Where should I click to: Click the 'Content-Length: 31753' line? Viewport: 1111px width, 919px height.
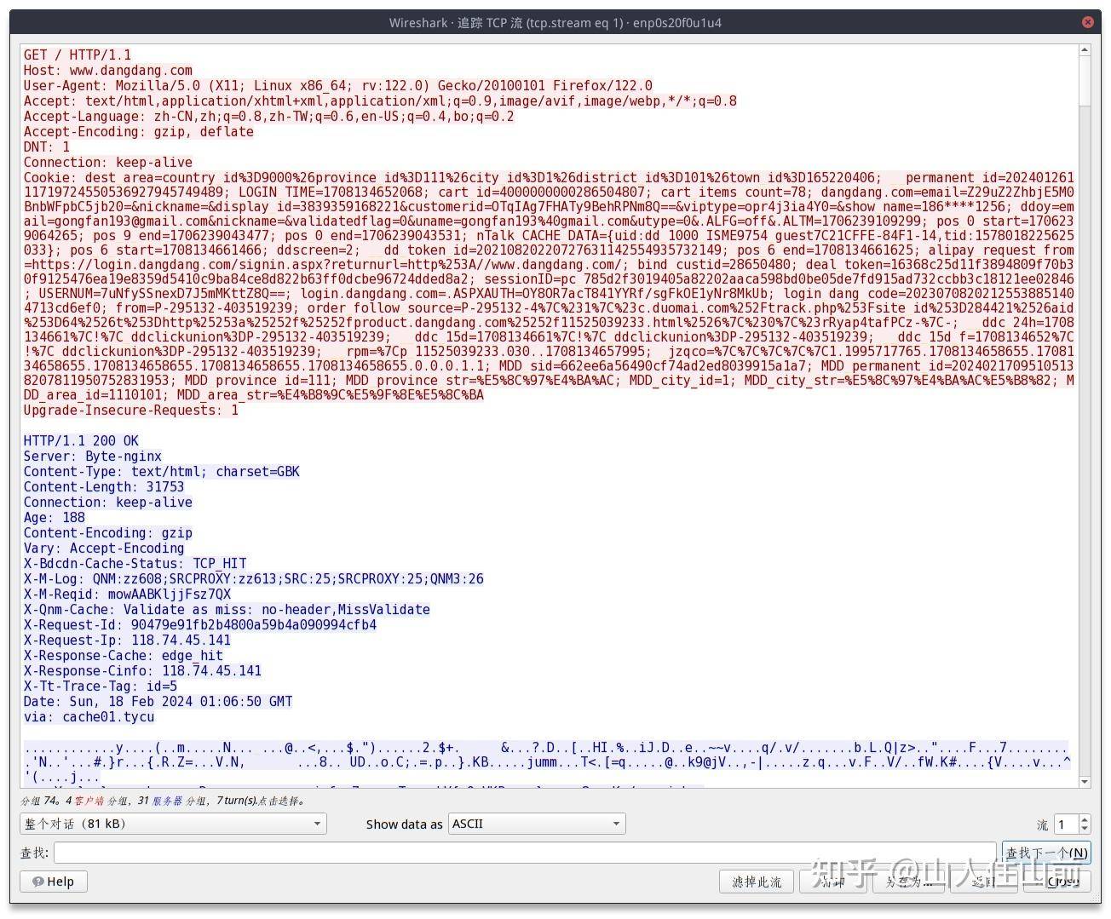[104, 487]
